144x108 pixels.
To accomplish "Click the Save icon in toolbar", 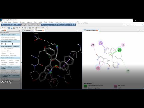I will coord(14,28).
